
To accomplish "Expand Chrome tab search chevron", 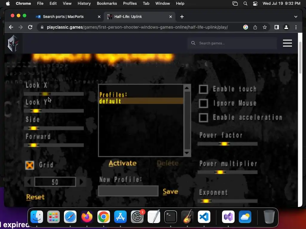I will pos(296,17).
